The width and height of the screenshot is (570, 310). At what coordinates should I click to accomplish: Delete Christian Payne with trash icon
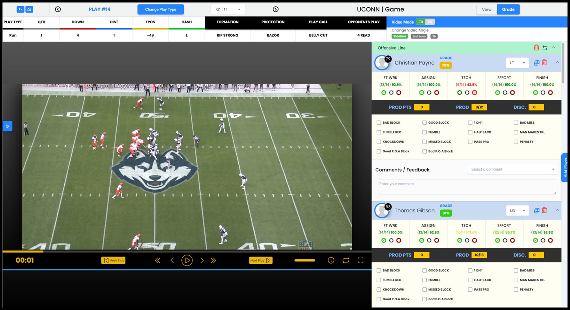(x=544, y=63)
